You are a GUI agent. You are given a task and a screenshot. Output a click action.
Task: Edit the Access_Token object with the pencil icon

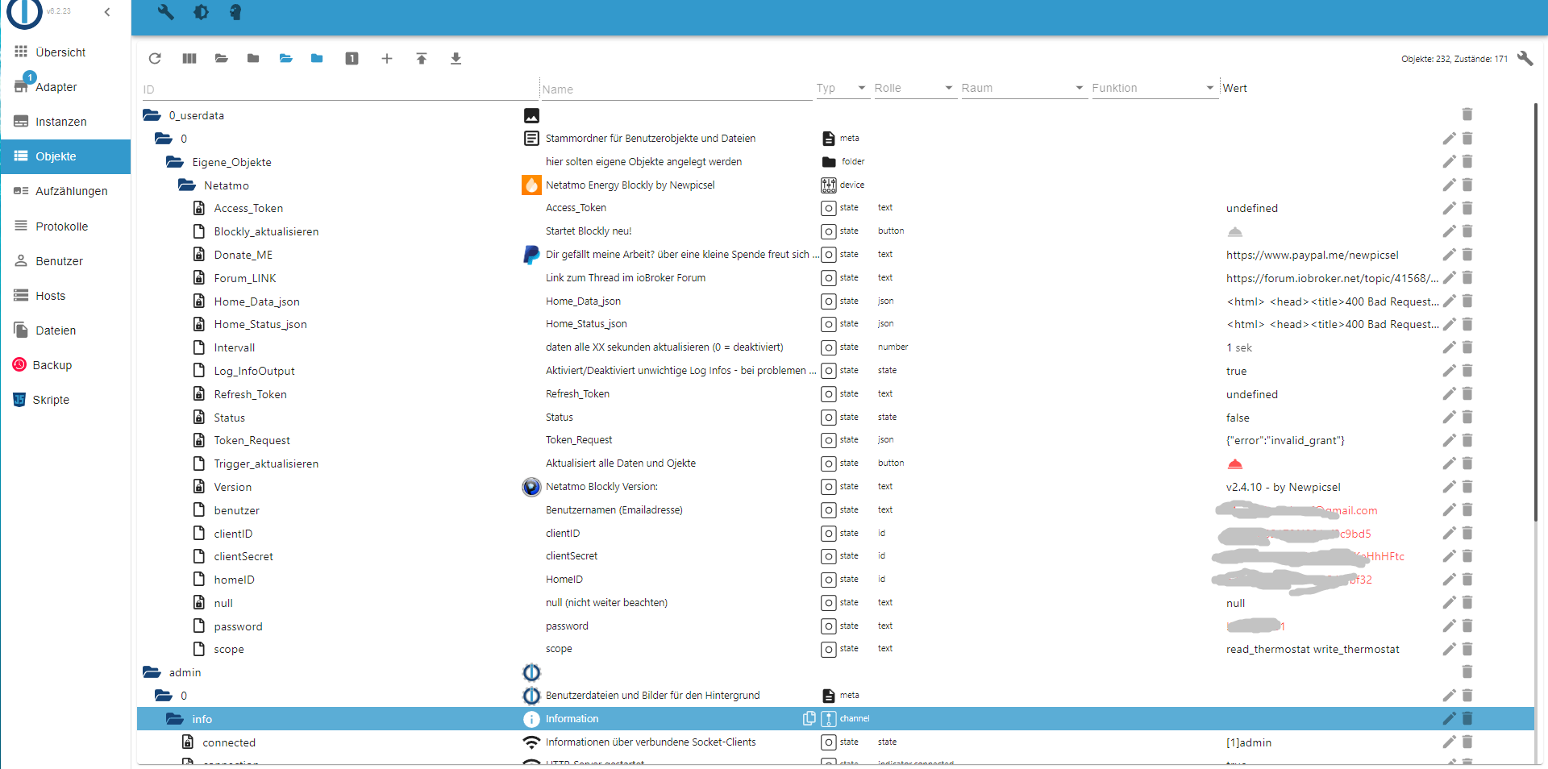tap(1449, 208)
